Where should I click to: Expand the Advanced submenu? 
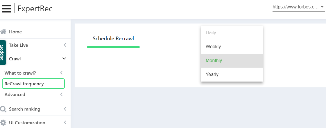point(61,94)
